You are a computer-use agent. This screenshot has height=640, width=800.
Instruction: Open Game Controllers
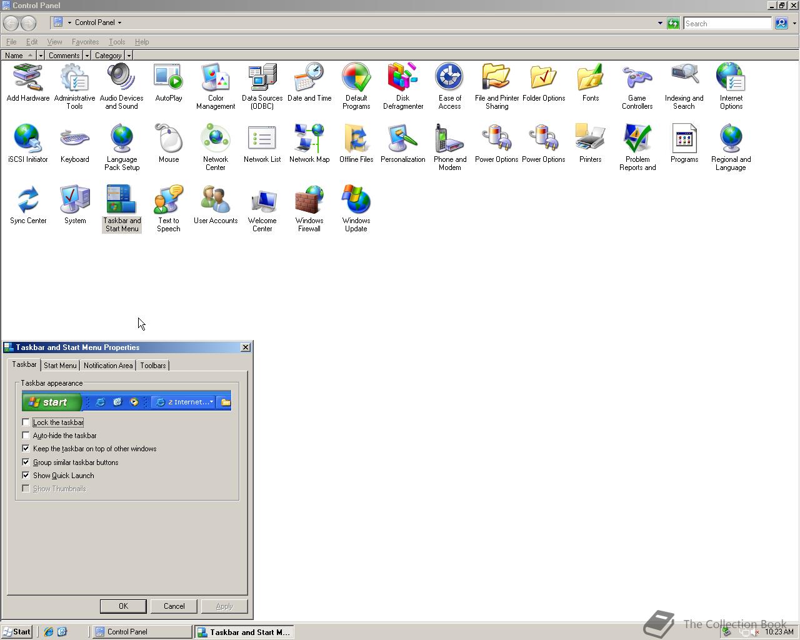coord(637,86)
